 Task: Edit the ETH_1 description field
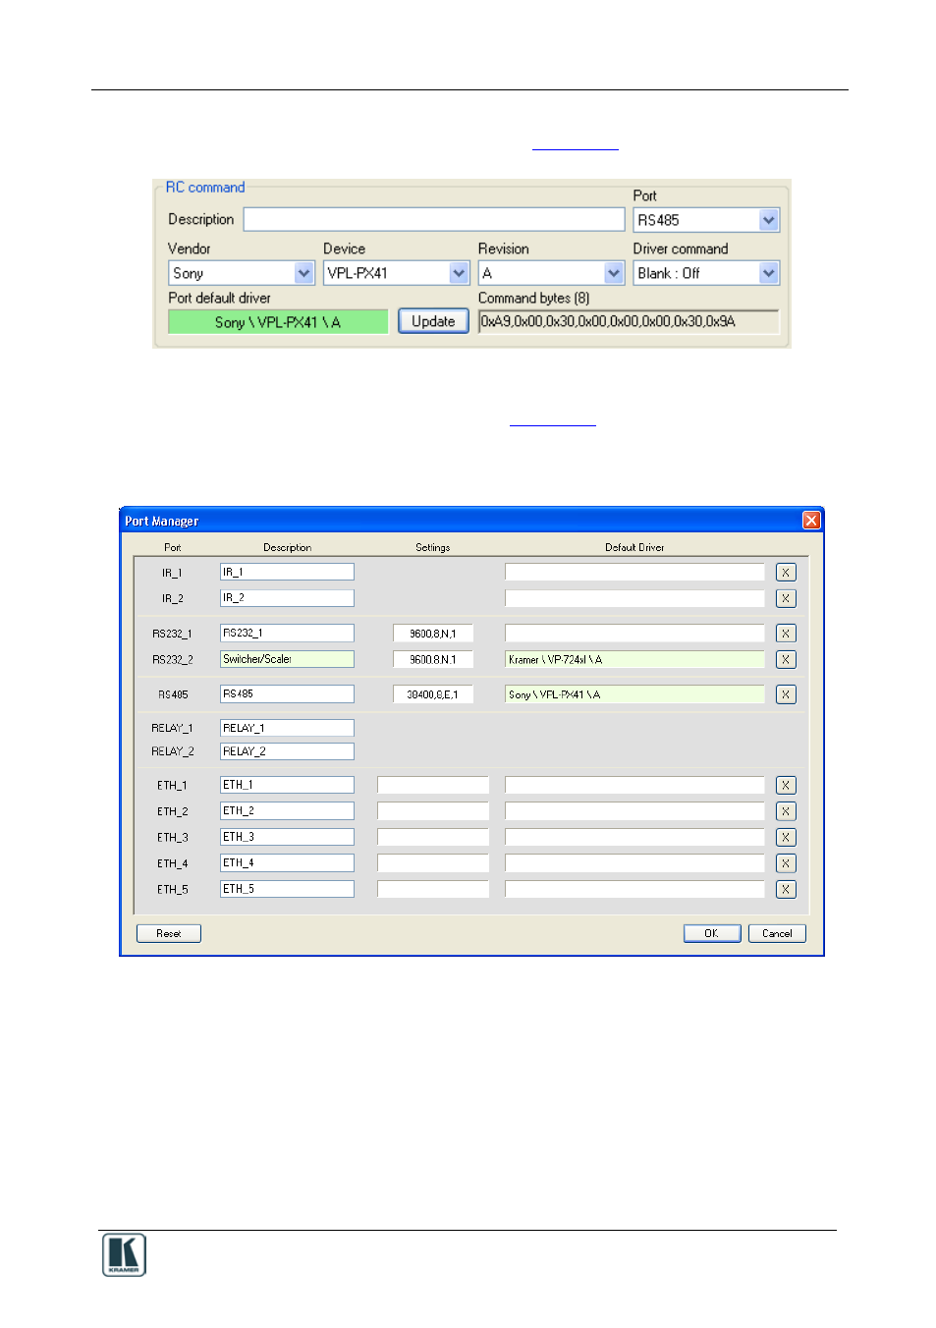click(x=287, y=785)
